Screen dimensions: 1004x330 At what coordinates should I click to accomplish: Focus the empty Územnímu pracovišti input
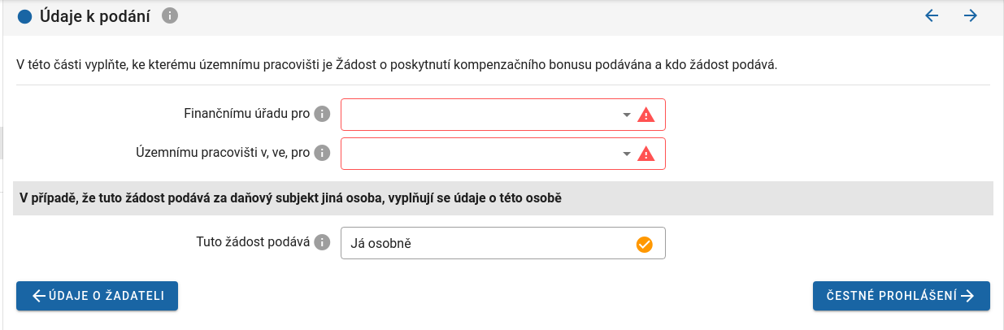coord(480,154)
